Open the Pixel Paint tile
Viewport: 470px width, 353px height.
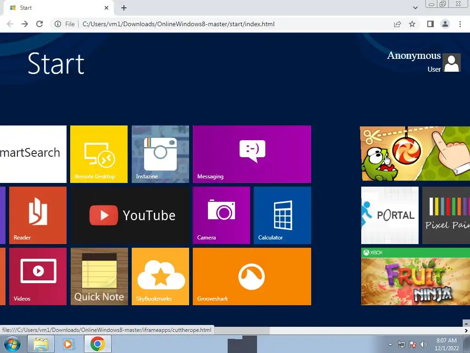pos(446,215)
